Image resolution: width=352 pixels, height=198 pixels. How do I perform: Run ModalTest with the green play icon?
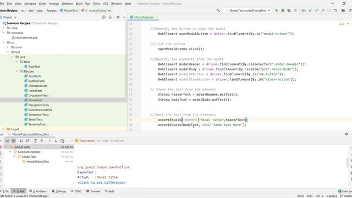pos(277,10)
